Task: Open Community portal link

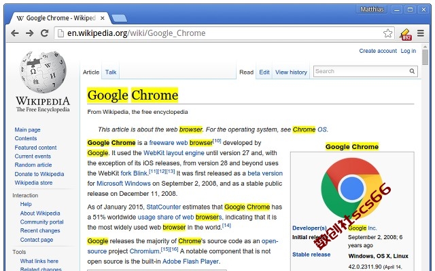Action: tap(41, 222)
